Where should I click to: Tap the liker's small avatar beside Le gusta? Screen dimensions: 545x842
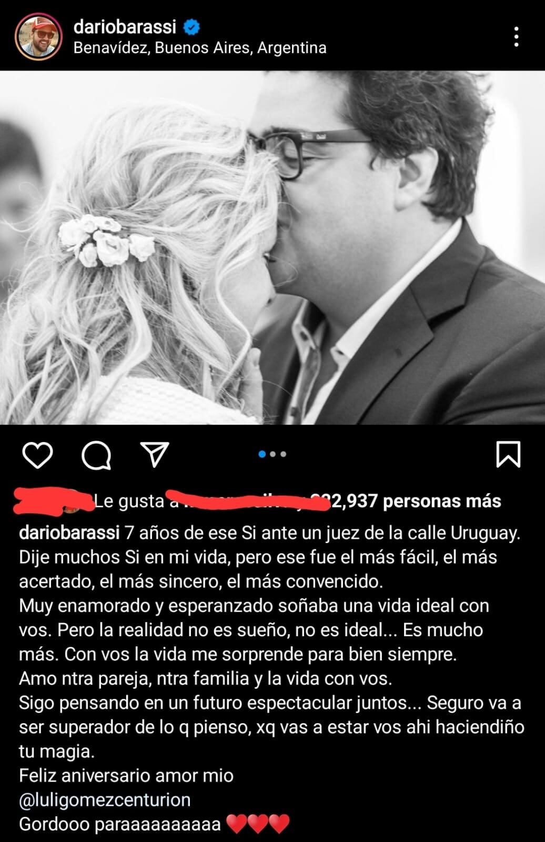click(x=74, y=502)
